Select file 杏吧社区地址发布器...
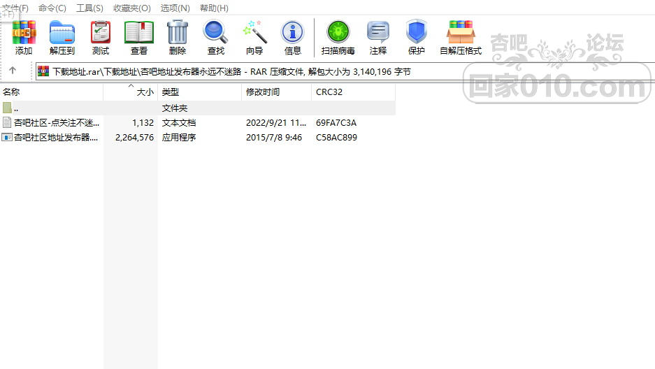The image size is (655, 369). 56,138
